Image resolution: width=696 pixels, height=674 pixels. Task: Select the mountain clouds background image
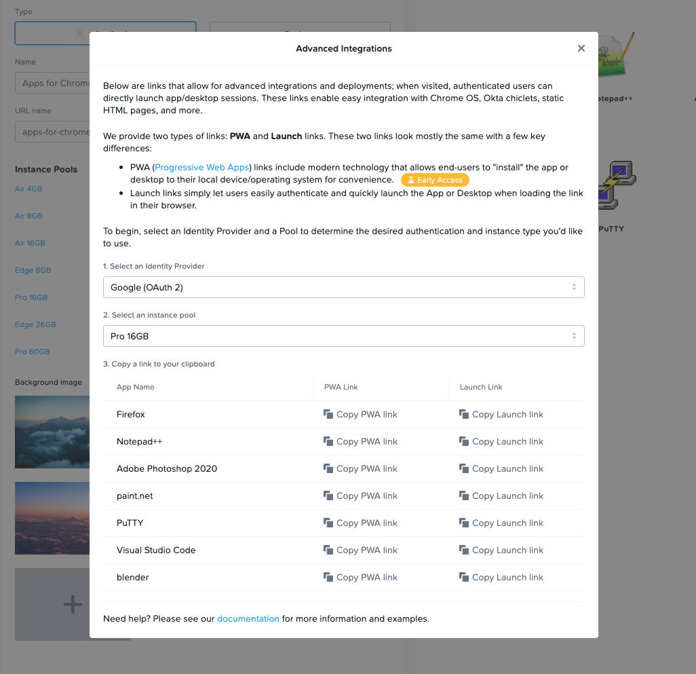[x=53, y=432]
